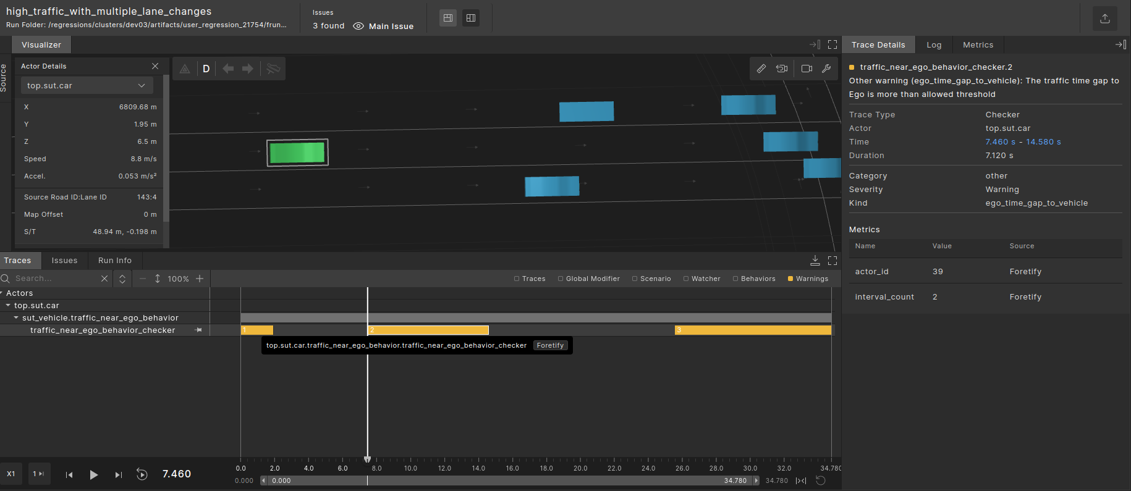The width and height of the screenshot is (1131, 491).
Task: Click the export icon at top right
Action: coord(1104,19)
